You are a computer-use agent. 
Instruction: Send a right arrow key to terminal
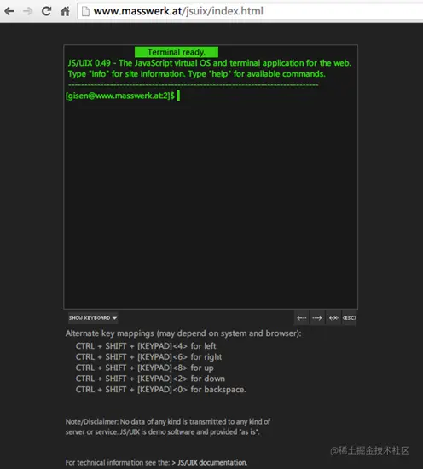point(317,318)
